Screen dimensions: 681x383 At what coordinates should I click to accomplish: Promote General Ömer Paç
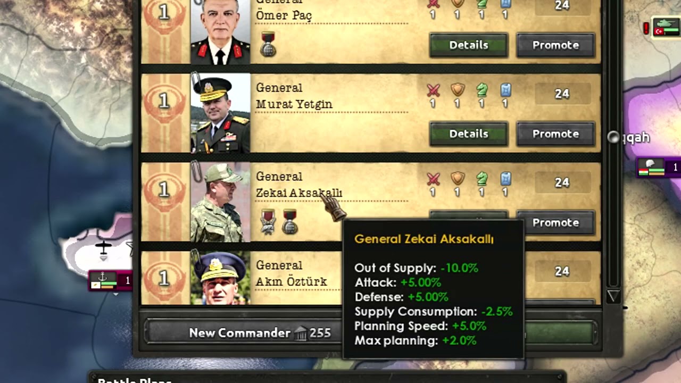[555, 45]
